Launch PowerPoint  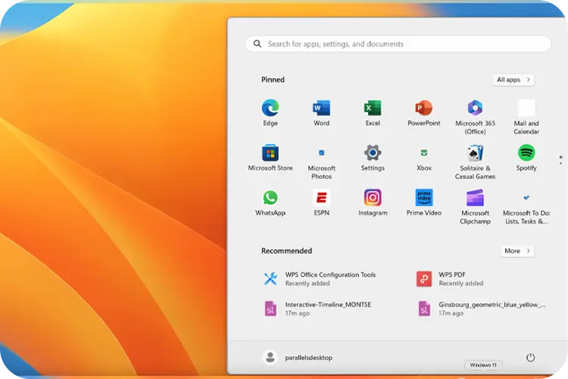pos(423,108)
